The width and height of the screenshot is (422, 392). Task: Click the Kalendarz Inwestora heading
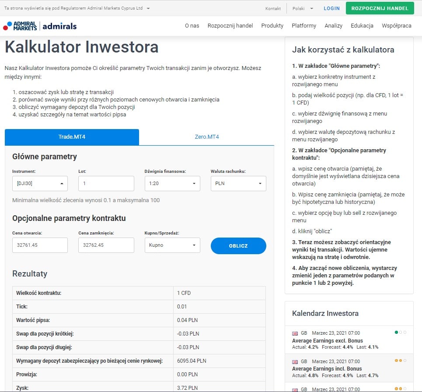click(325, 313)
